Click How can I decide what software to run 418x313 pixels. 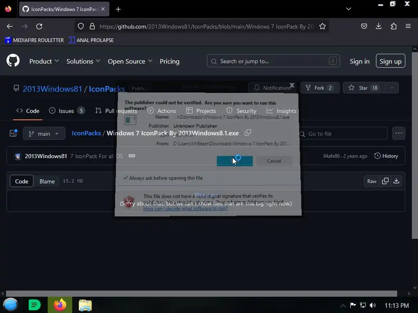[185, 208]
